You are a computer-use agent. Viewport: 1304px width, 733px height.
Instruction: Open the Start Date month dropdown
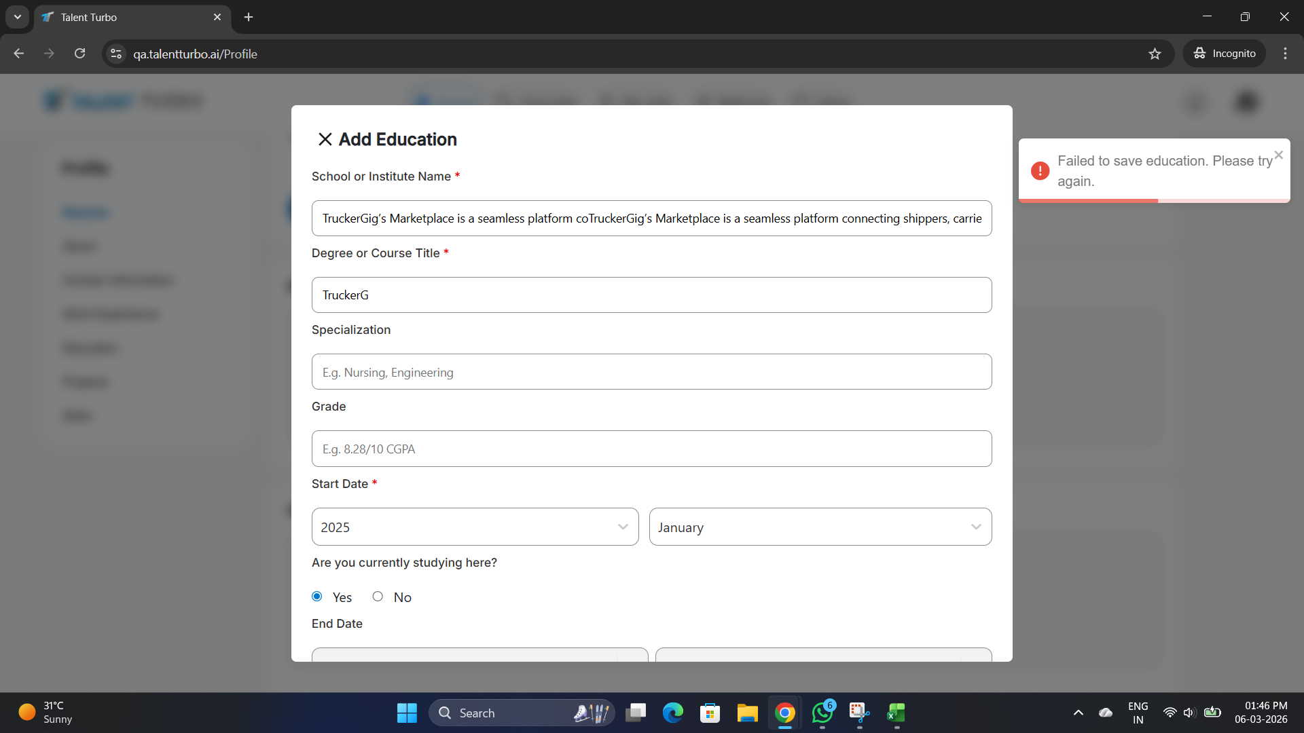(820, 527)
